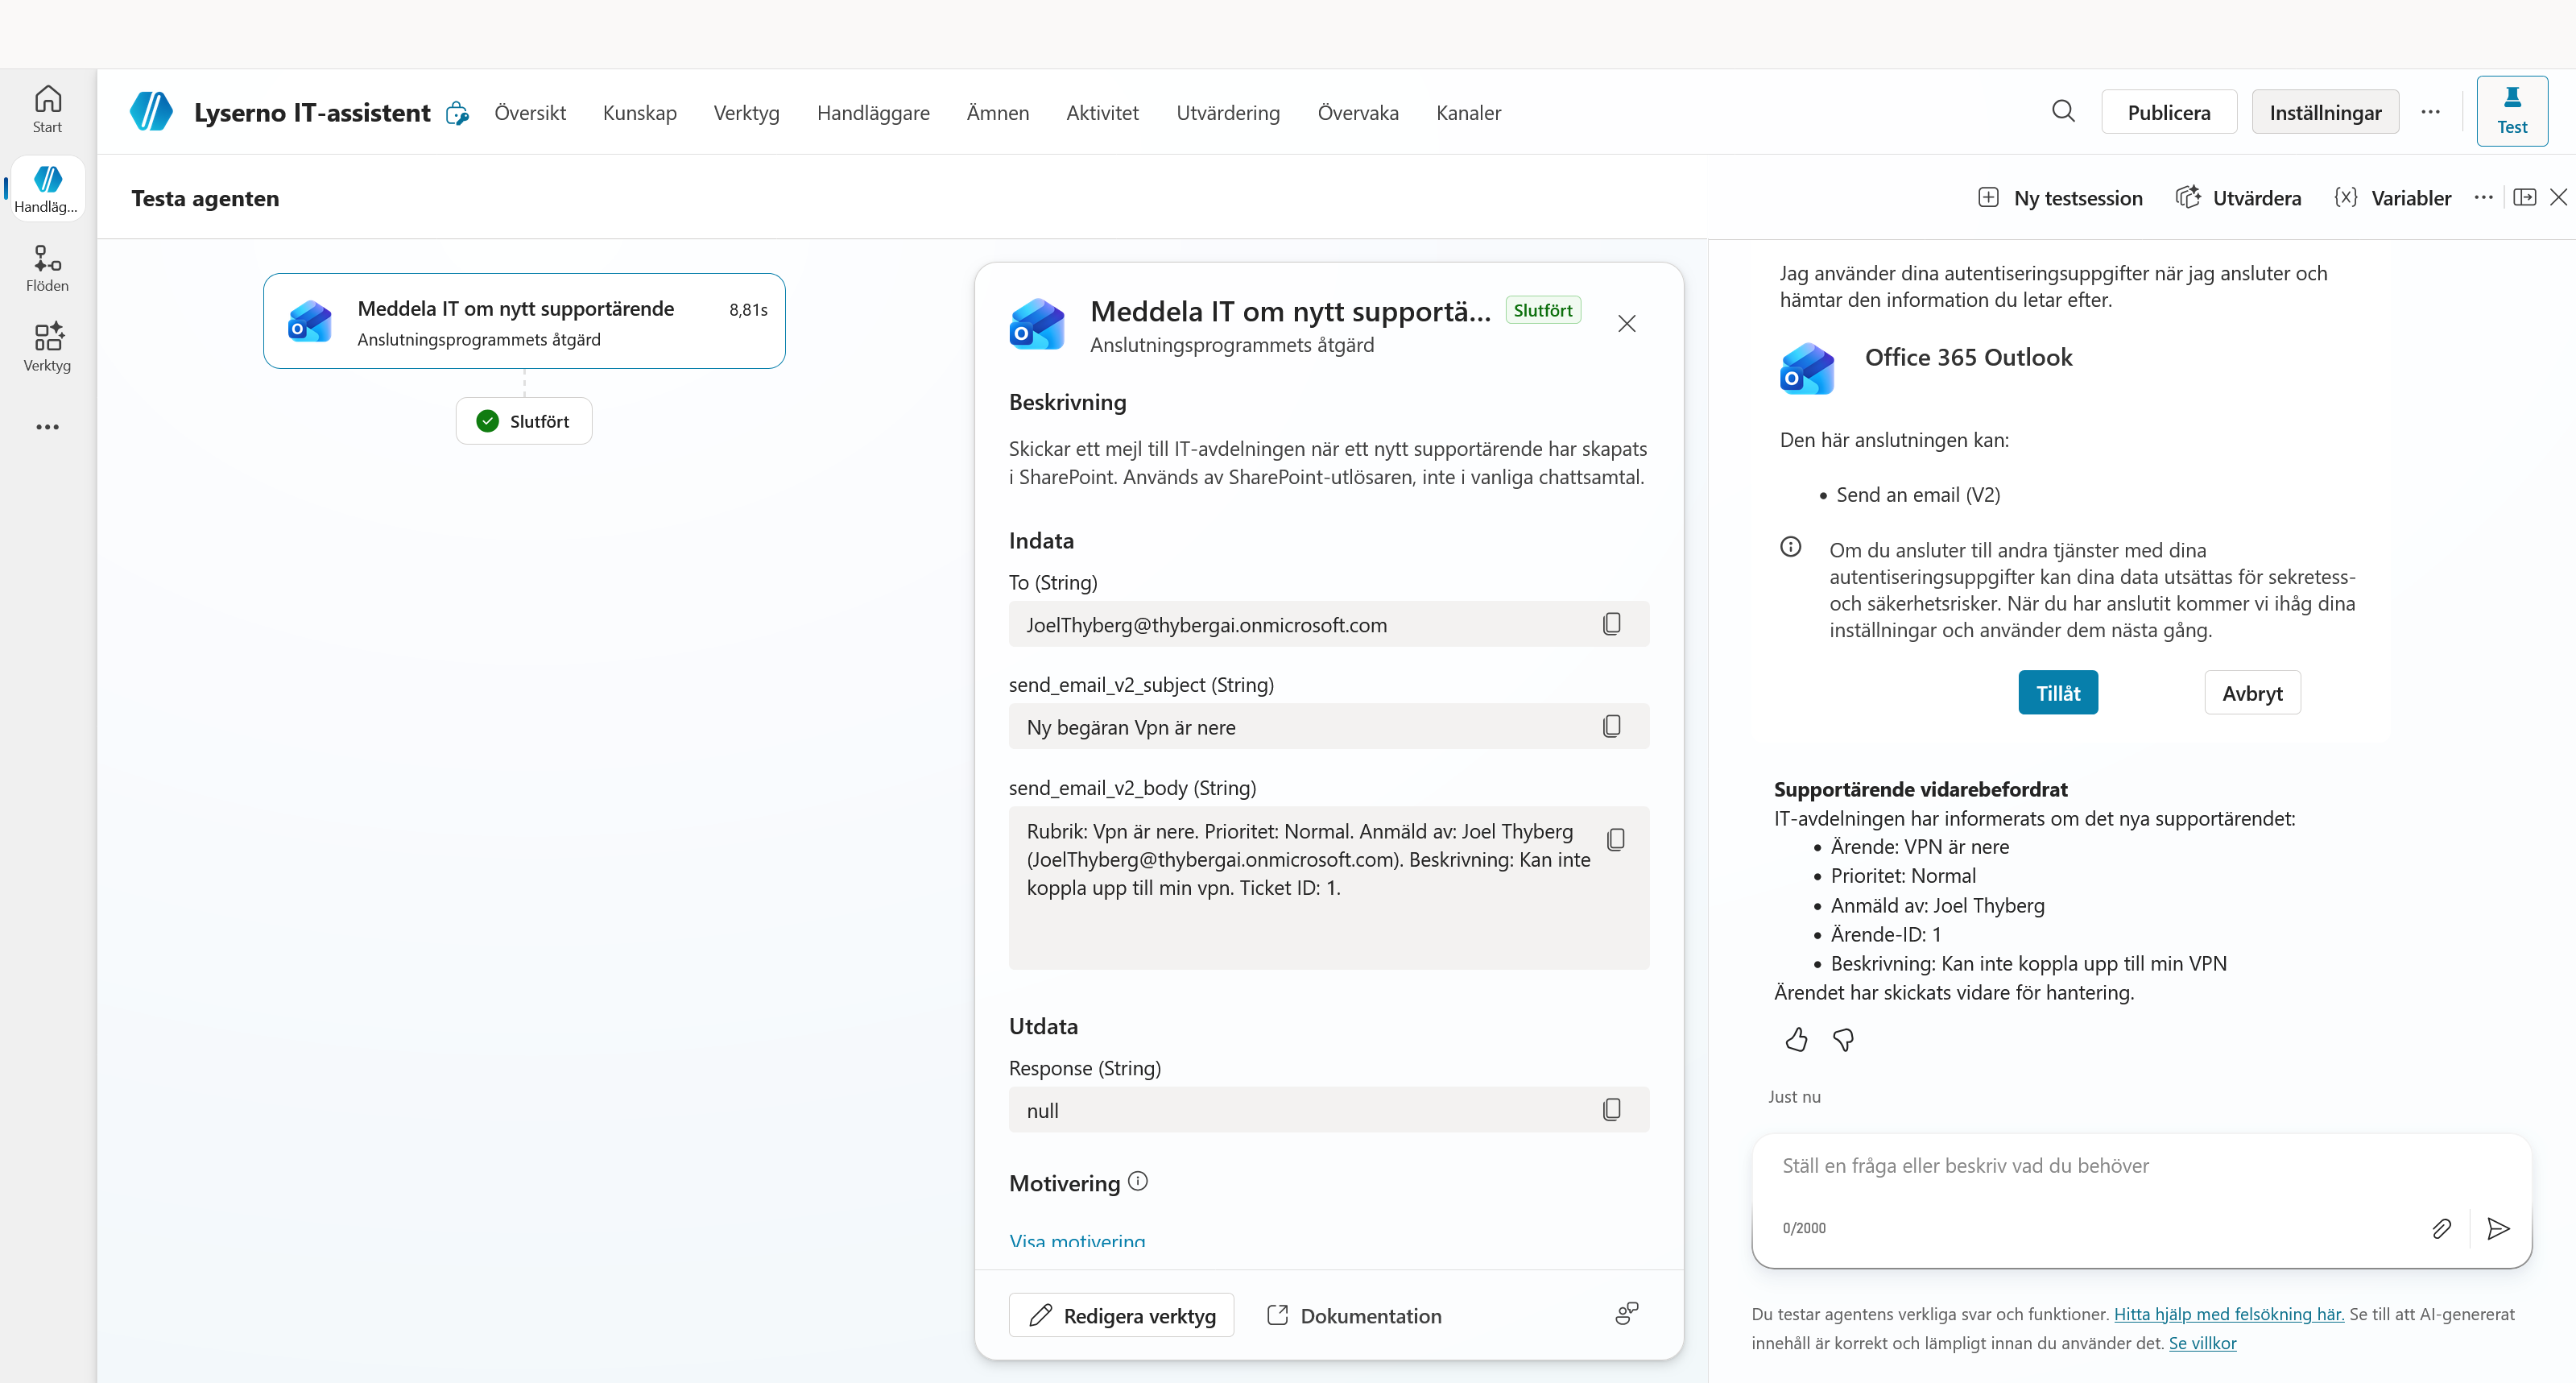Copy the send_email_v2_subject value

pyautogui.click(x=1611, y=727)
